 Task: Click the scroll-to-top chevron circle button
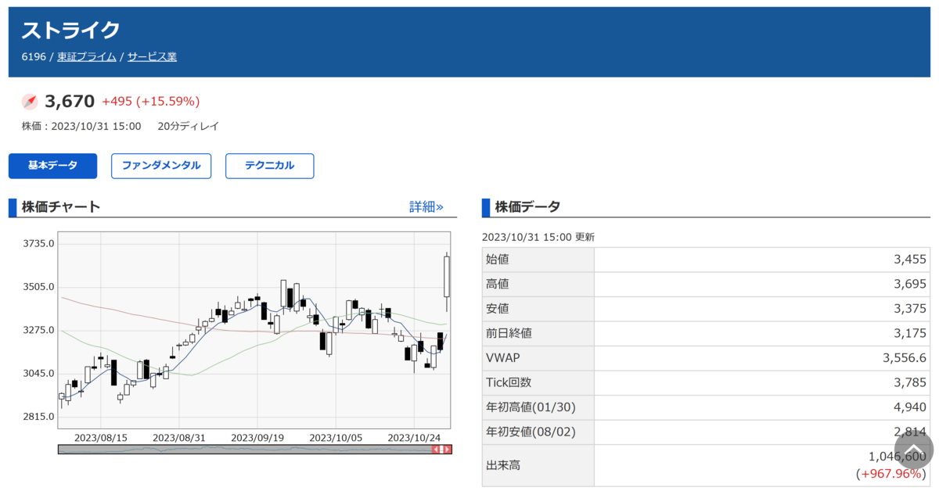point(914,450)
